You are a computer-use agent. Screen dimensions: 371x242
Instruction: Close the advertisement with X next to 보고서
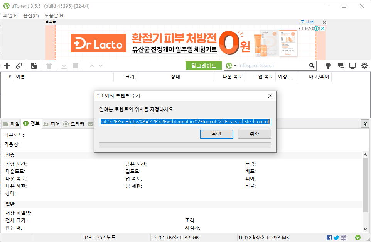(x=324, y=22)
